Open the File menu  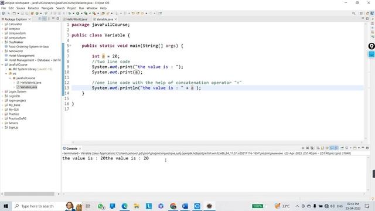[x=4, y=8]
